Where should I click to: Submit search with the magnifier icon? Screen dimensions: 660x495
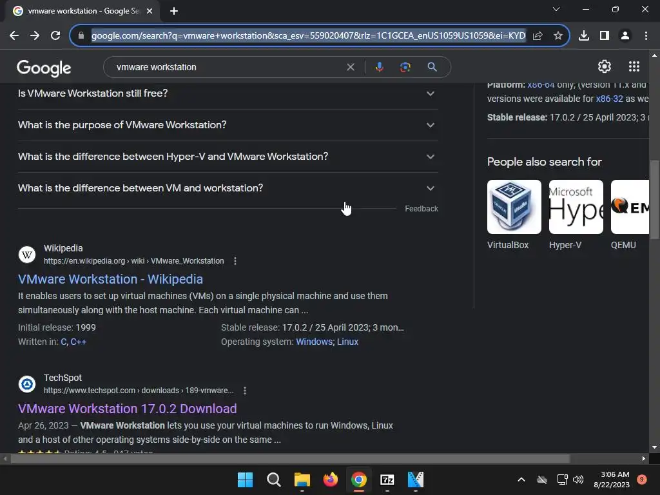tap(432, 67)
